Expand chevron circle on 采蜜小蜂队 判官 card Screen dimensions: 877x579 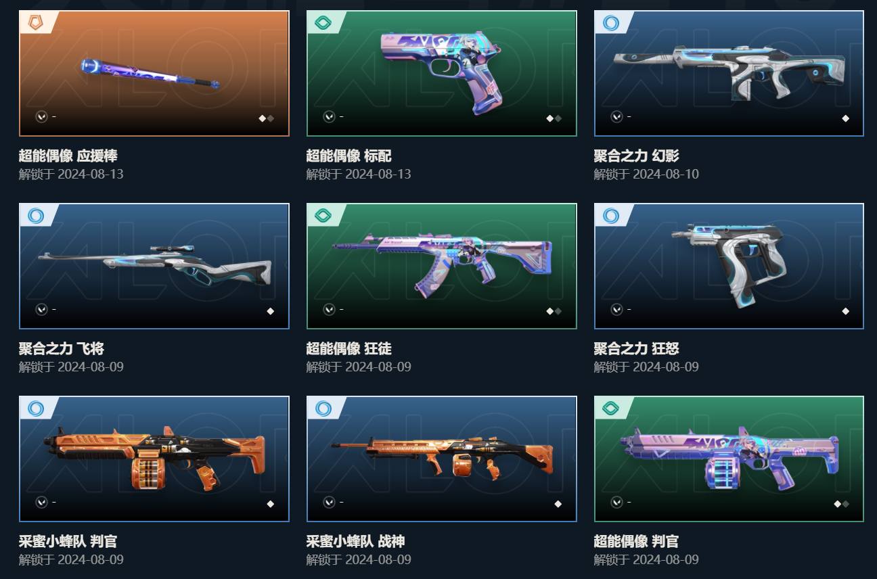pos(41,502)
